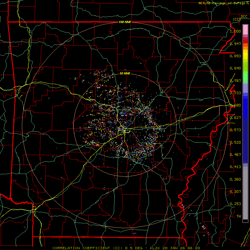Click the '0.893' scale value

click(x=235, y=56)
